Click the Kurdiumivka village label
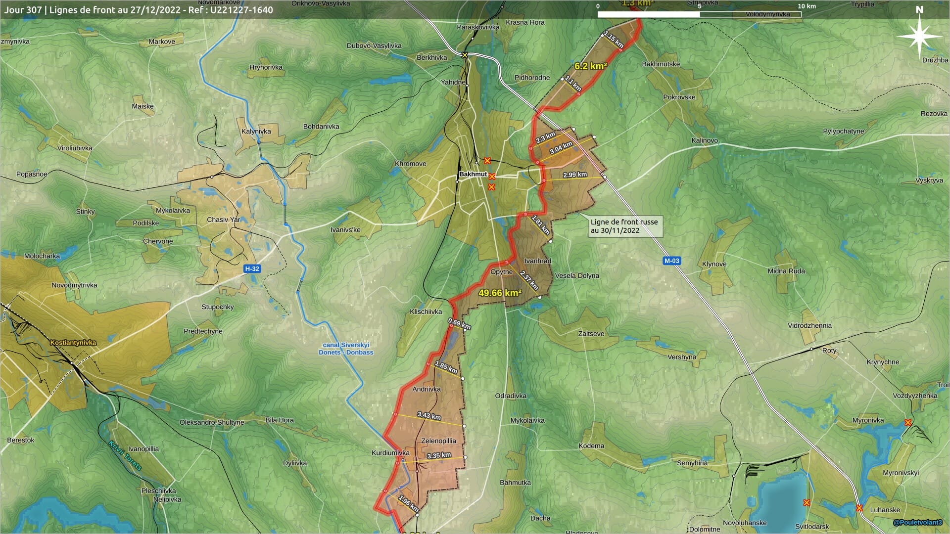 pos(390,453)
